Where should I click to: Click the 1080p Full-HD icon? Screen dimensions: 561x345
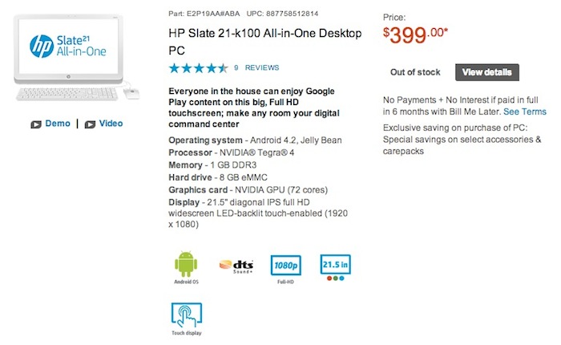point(286,264)
